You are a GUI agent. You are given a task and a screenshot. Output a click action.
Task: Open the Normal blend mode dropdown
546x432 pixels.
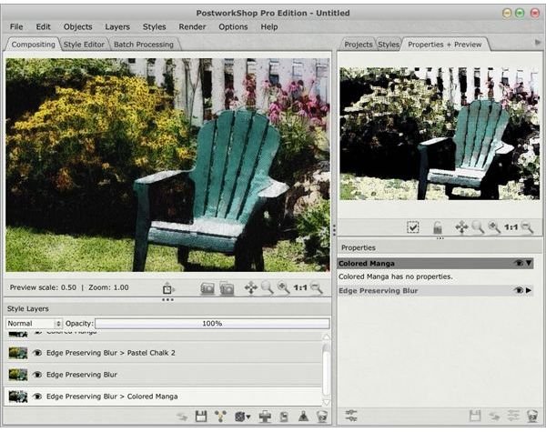click(x=34, y=324)
